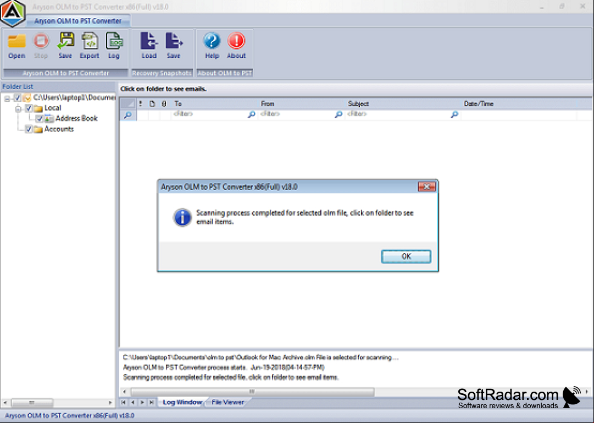Toggle the Accounts folder checkbox
Viewport: 594px width, 423px height.
click(29, 129)
